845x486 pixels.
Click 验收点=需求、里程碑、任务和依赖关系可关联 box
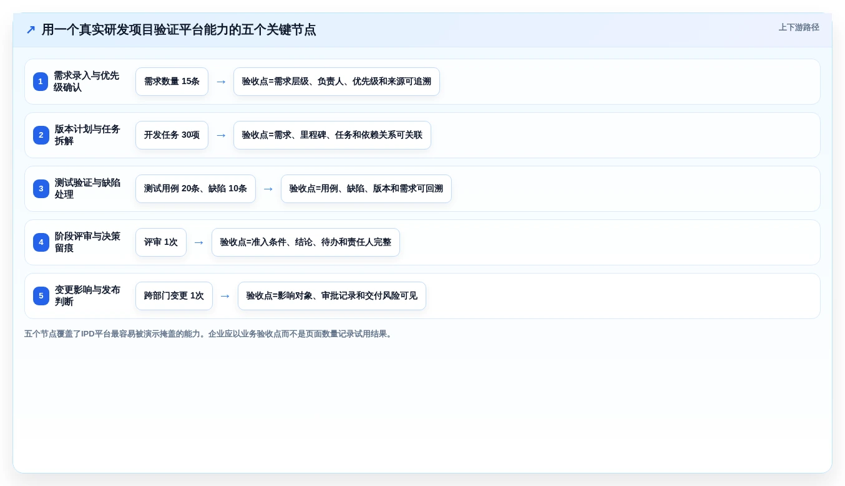click(x=332, y=135)
